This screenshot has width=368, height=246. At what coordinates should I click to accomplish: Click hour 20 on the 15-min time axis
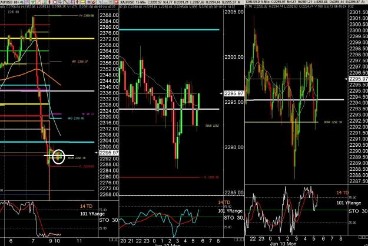(x=123, y=241)
